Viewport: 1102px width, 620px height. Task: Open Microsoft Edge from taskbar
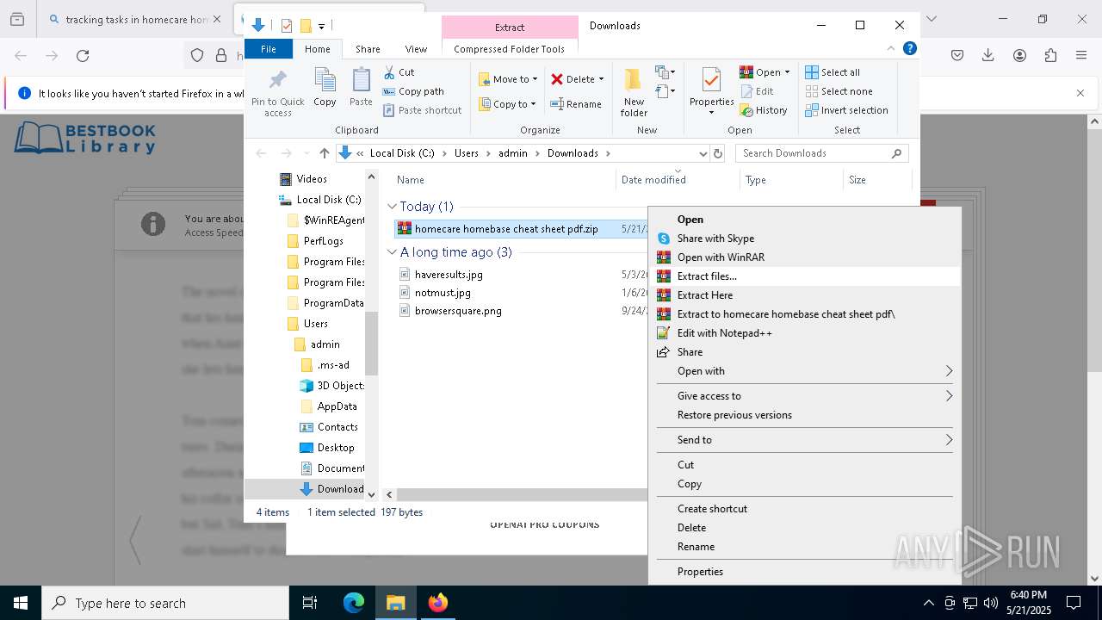pos(354,603)
